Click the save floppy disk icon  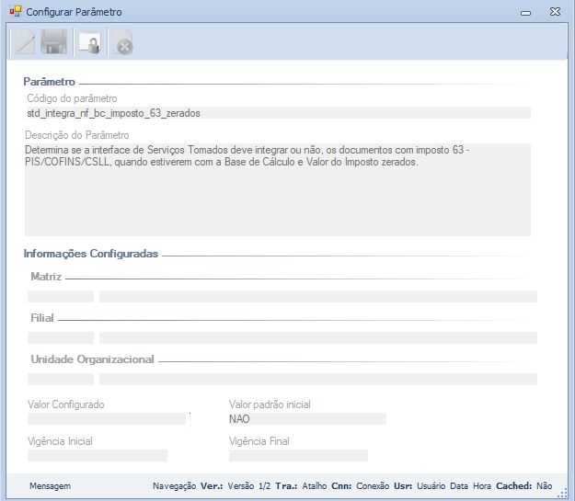click(53, 41)
